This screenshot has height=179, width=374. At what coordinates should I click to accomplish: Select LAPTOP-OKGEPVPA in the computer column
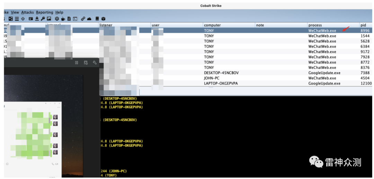point(221,83)
